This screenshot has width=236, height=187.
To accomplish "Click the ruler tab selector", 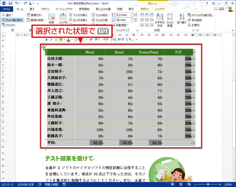I will pyautogui.click(x=3, y=35).
